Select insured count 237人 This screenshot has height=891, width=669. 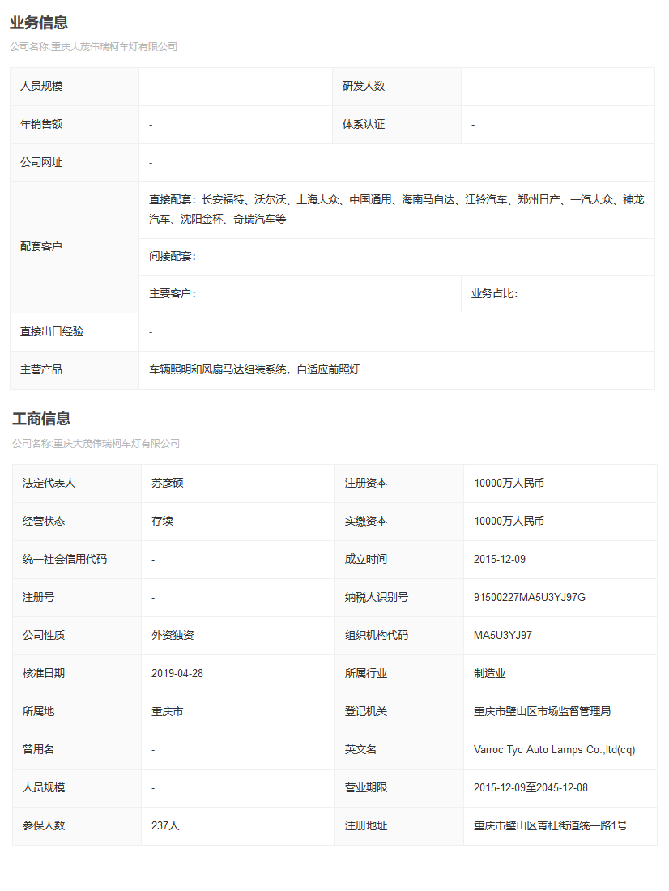pyautogui.click(x=165, y=825)
